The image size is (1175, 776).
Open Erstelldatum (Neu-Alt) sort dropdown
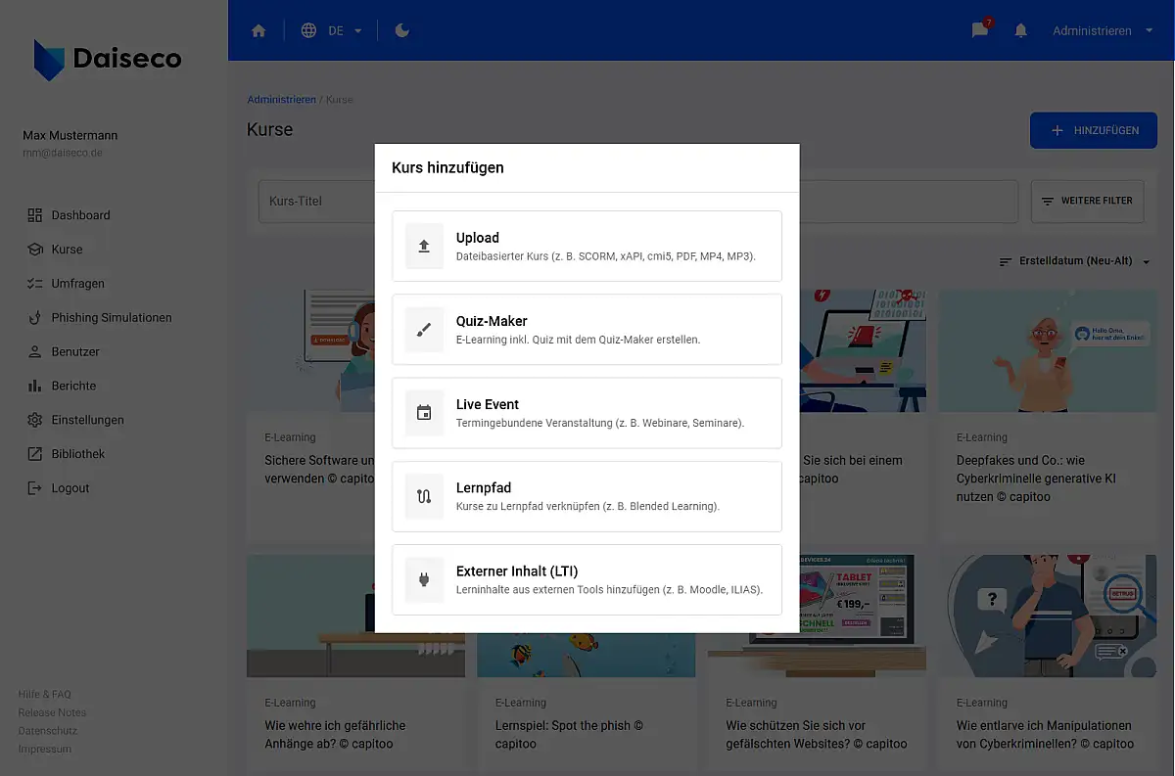click(1074, 261)
